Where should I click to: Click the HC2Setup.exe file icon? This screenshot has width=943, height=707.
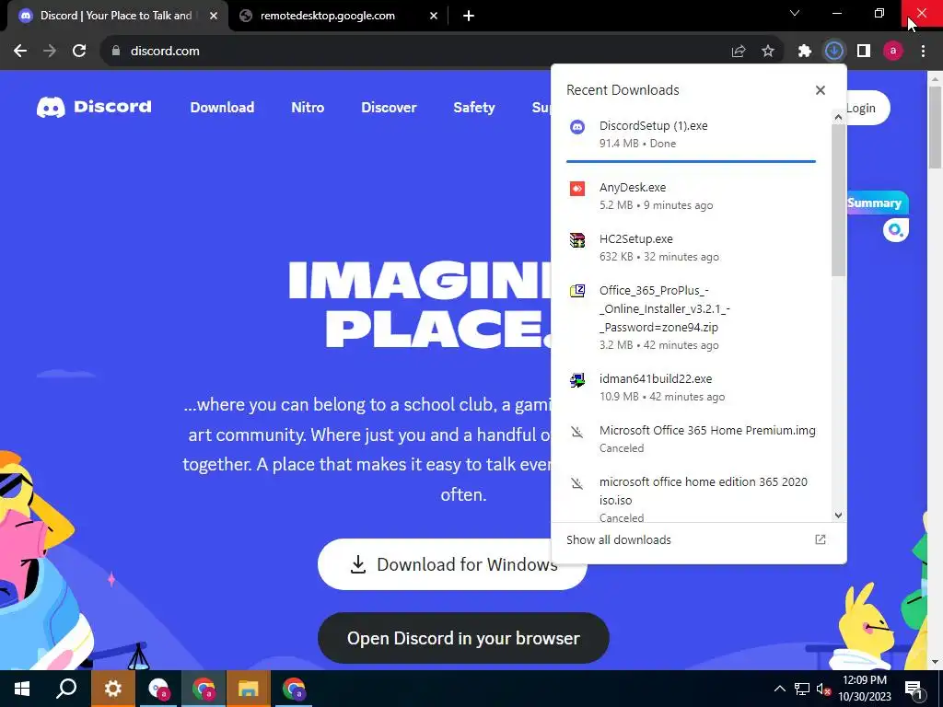(x=577, y=240)
